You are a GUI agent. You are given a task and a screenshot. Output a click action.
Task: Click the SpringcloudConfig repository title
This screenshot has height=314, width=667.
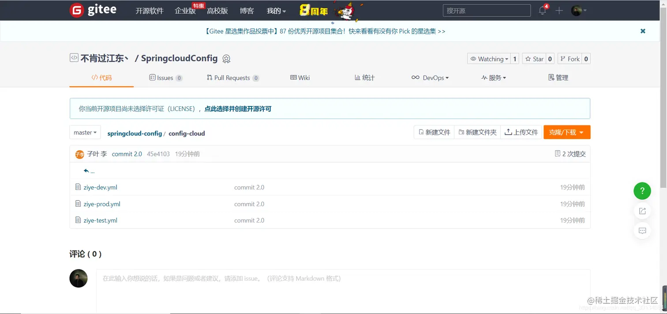pyautogui.click(x=180, y=58)
